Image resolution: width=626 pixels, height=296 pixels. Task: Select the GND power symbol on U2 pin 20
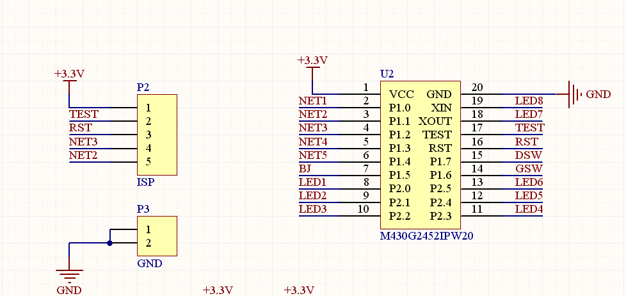(x=584, y=94)
